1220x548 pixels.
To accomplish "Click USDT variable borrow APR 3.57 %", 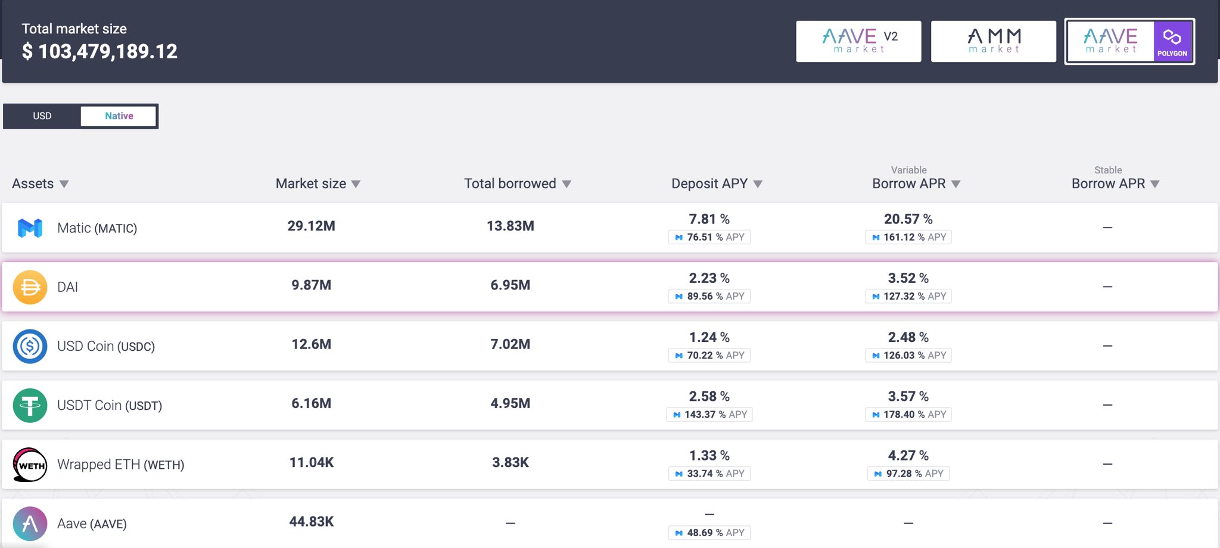I will 908,396.
